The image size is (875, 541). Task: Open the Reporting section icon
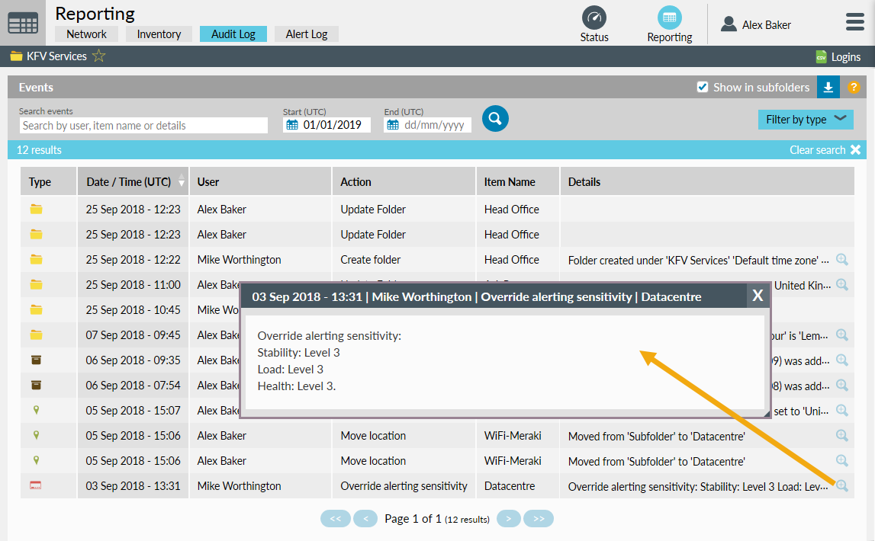pos(669,18)
